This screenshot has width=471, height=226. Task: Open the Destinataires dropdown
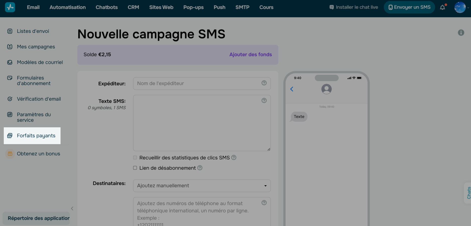tap(202, 186)
